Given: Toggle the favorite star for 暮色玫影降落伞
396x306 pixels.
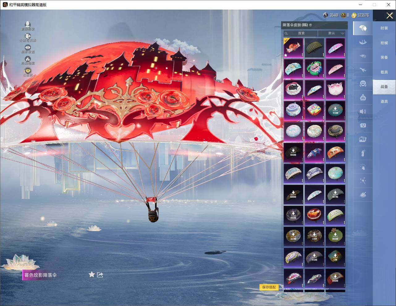Looking at the screenshot, I should [x=91, y=275].
